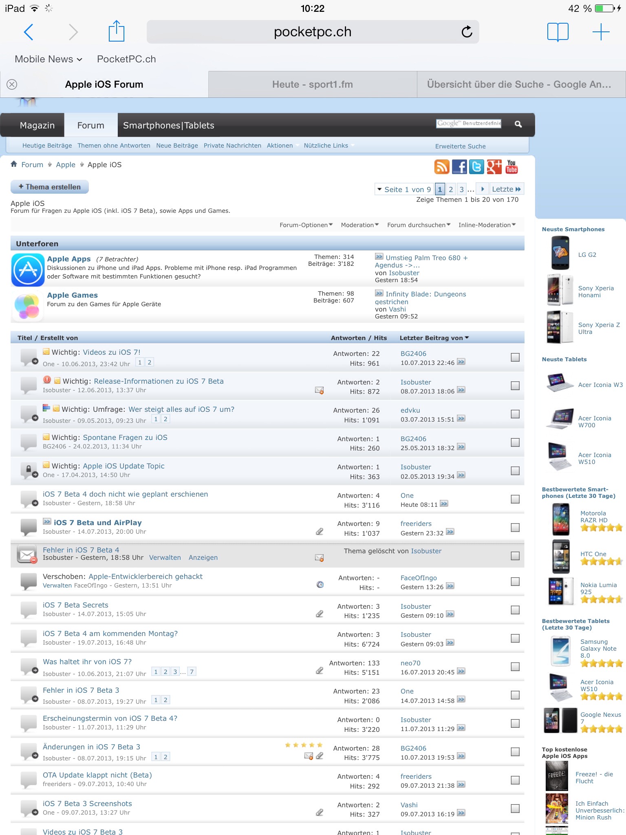626x835 pixels.
Task: Go to the Letzte page button
Action: 506,189
